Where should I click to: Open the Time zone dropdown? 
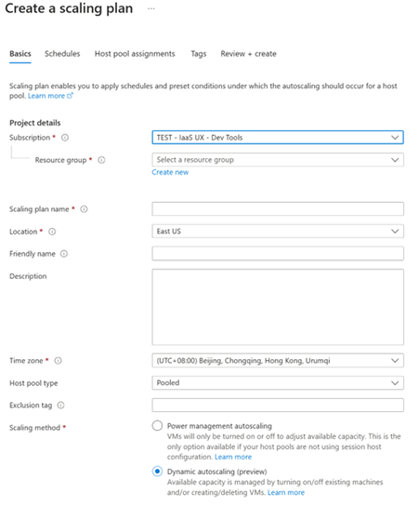tap(278, 361)
